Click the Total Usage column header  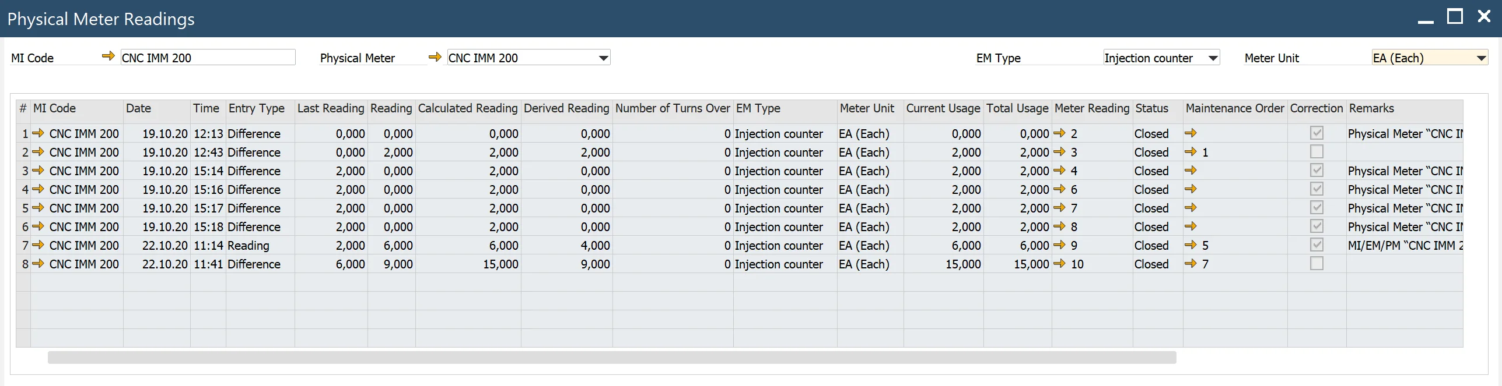click(1017, 108)
